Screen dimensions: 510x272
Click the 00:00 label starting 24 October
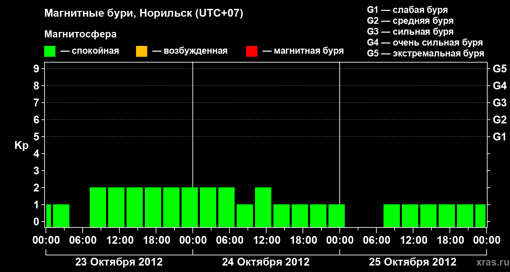[x=193, y=240]
